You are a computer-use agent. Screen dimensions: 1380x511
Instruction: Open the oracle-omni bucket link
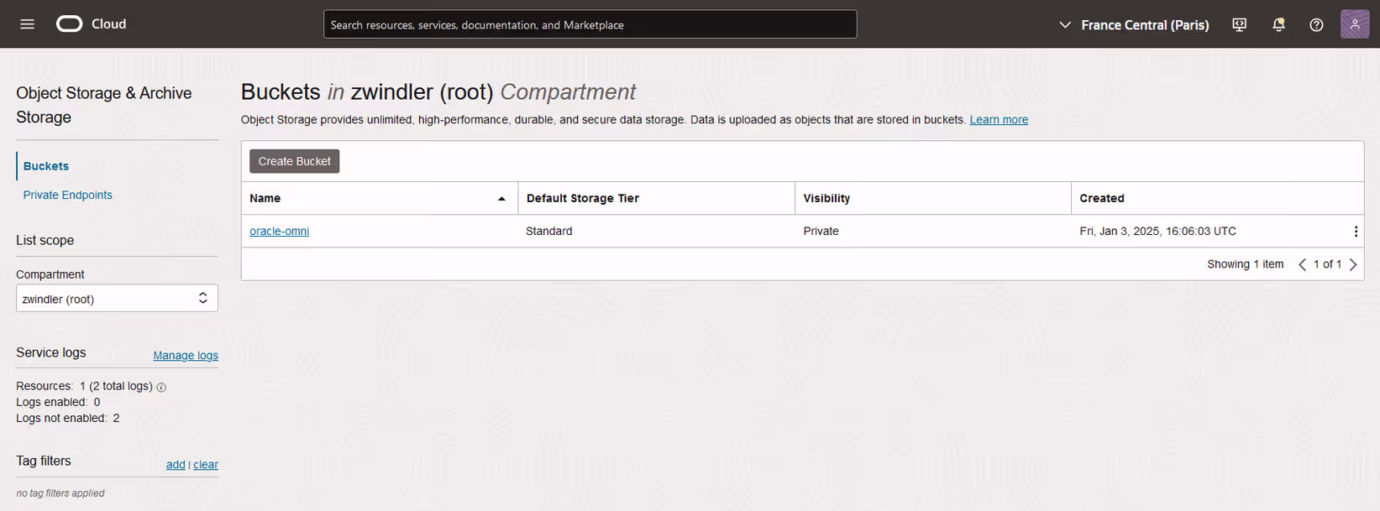tap(279, 232)
